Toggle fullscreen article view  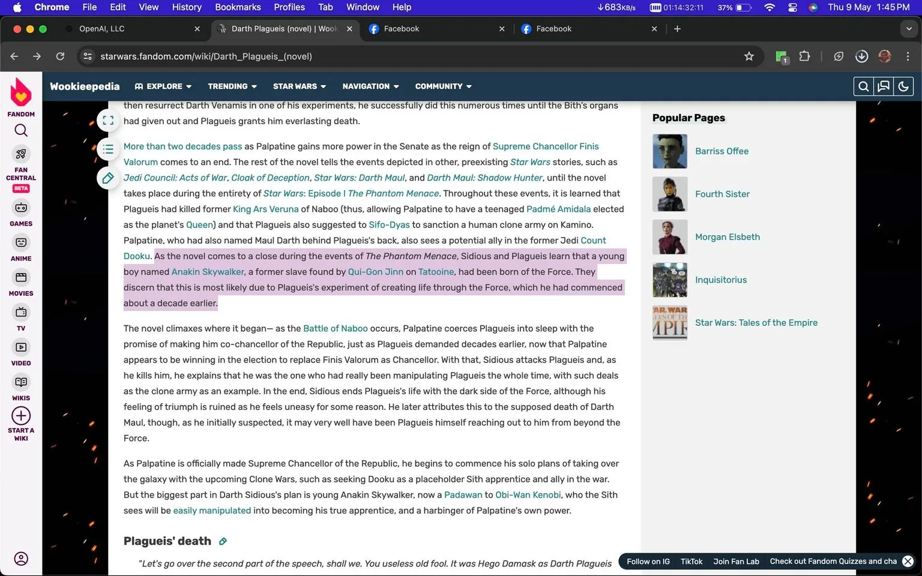108,120
